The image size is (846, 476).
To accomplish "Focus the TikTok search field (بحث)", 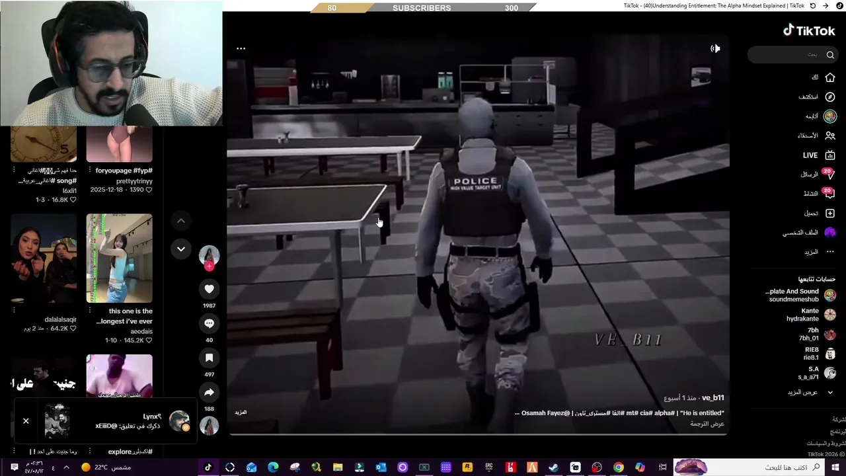I will point(793,55).
